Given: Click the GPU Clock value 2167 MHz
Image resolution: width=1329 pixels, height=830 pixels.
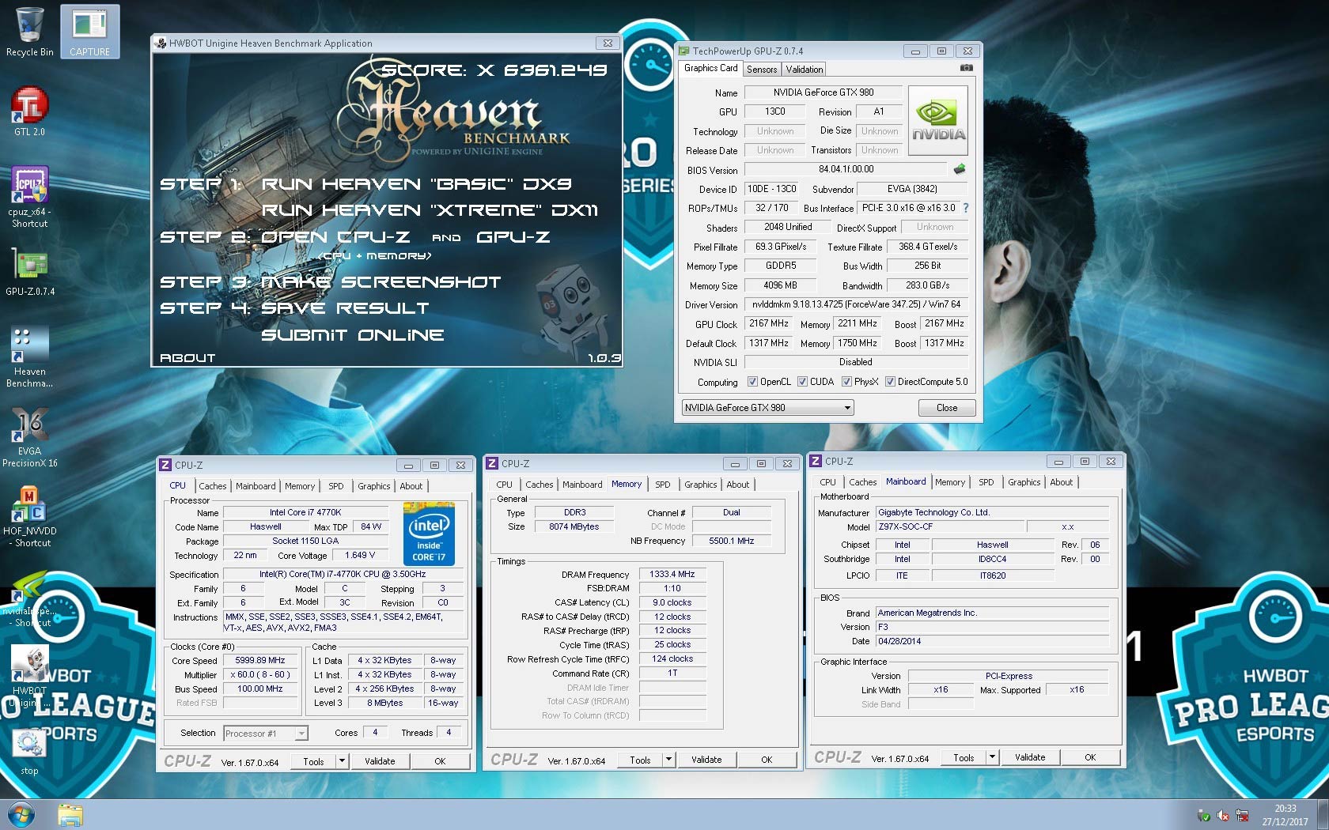Looking at the screenshot, I should point(769,323).
